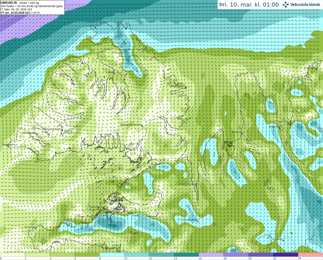Pick the turquoise 10–12 m/s legend swatch
323x260 pixels.
(137, 254)
